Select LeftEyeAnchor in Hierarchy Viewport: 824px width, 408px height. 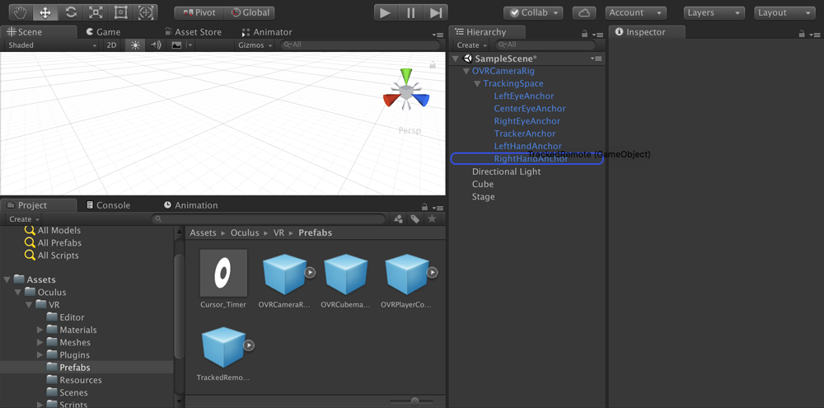click(524, 96)
